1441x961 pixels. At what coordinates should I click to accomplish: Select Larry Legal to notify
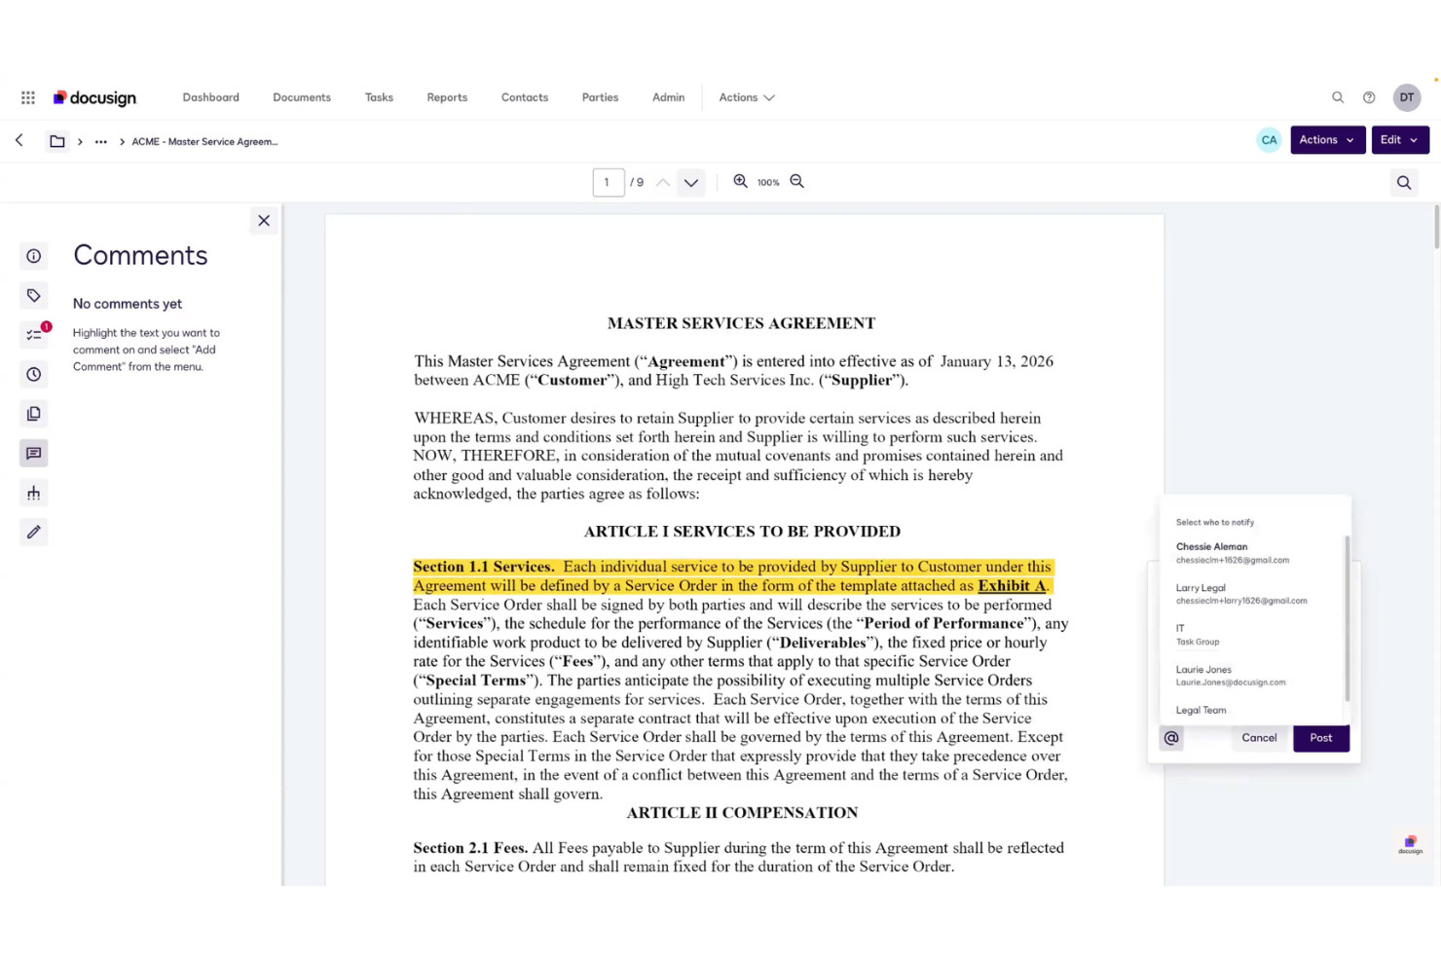(x=1254, y=594)
